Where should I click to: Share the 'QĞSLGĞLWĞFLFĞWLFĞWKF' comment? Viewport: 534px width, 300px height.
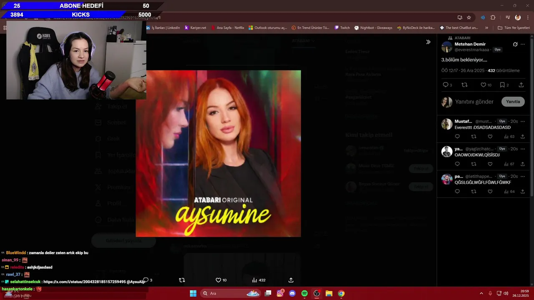523,192
